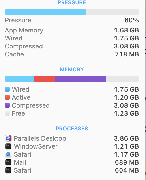Click the Safari compass icon

click(8, 154)
